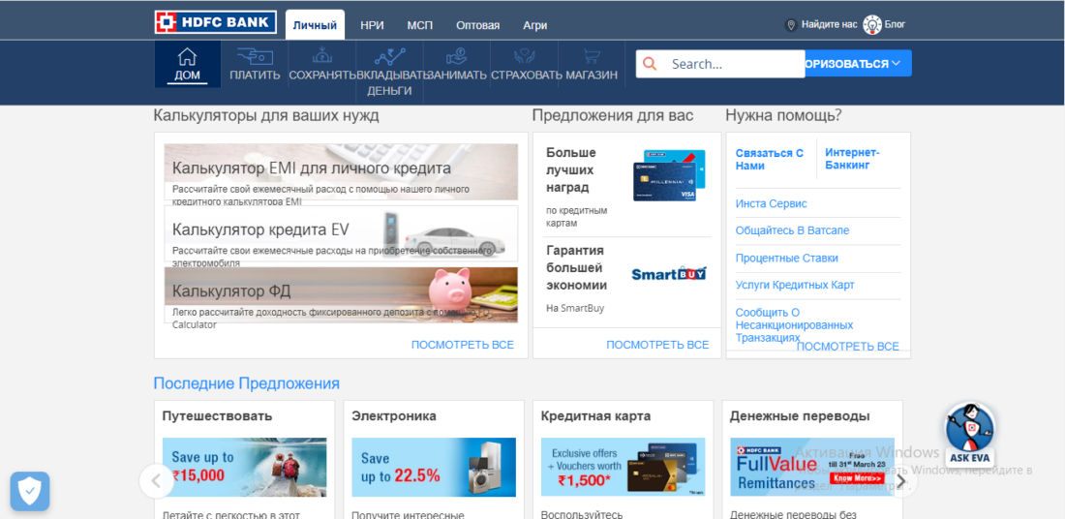Viewport: 1065px width, 519px height.
Task: Open Калькулятор ФД banner
Action: (x=341, y=294)
